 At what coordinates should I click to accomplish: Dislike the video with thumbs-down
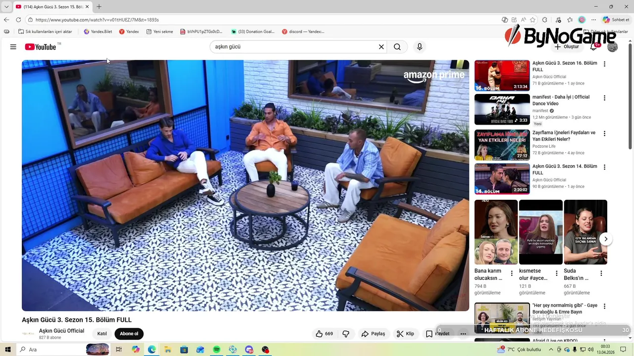point(346,334)
